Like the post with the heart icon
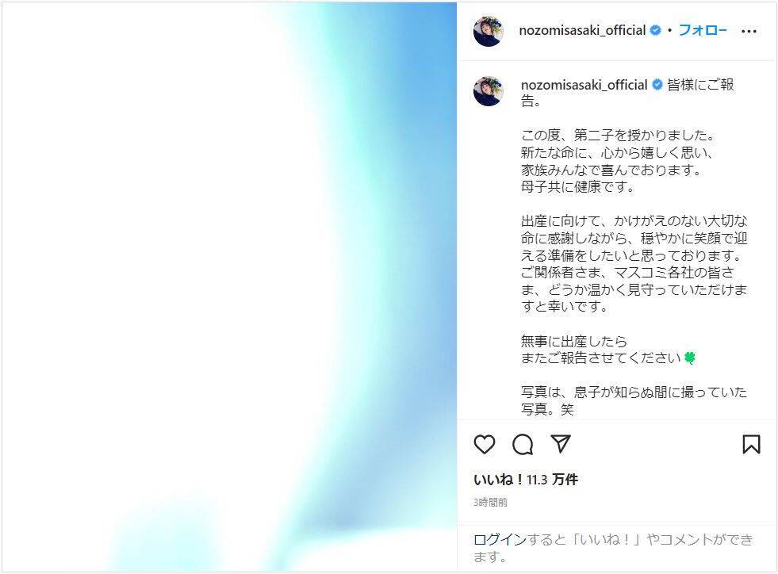 click(485, 444)
